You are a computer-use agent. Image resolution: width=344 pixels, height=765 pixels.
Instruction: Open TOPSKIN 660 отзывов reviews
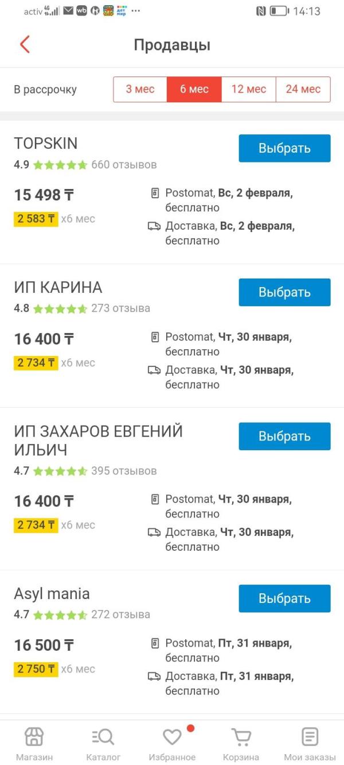pos(124,165)
